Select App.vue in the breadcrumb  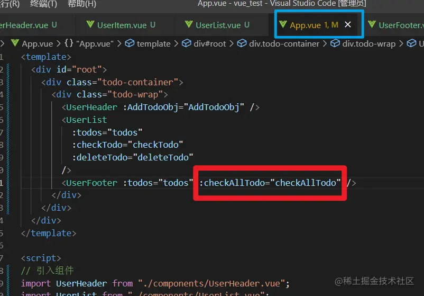[x=38, y=43]
